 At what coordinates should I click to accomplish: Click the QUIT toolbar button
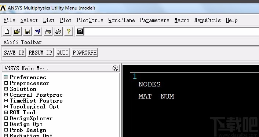point(63,52)
